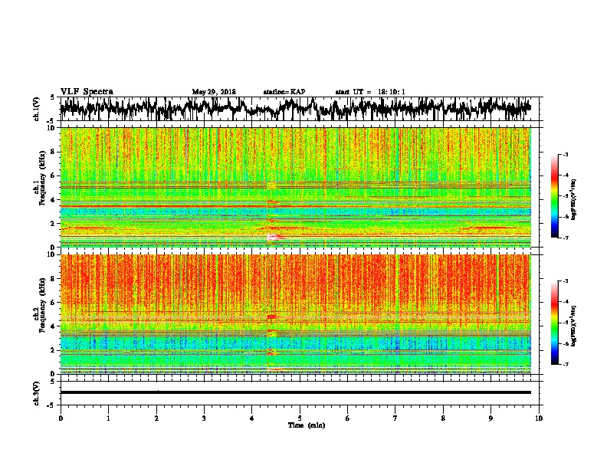
Task: Click time-axis tick label "5"
Action: [x=300, y=418]
